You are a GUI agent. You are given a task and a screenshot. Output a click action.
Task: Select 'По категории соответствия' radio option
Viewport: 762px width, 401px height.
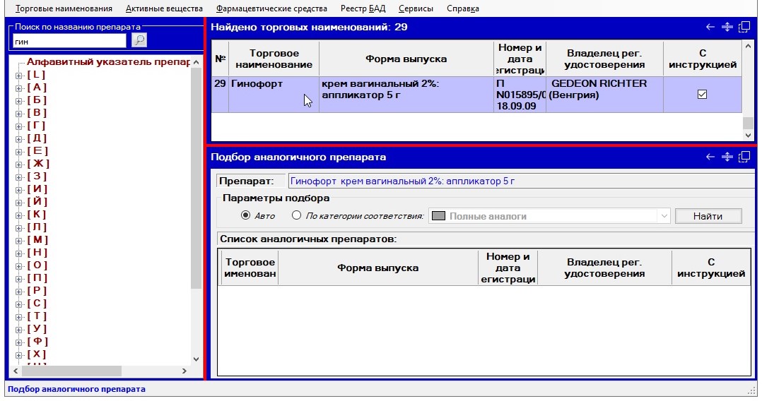(x=297, y=216)
